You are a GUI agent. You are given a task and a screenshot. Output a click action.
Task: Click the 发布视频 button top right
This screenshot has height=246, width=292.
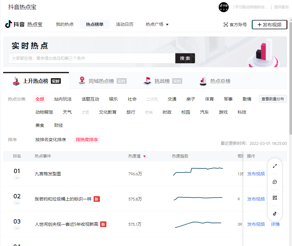pyautogui.click(x=270, y=24)
